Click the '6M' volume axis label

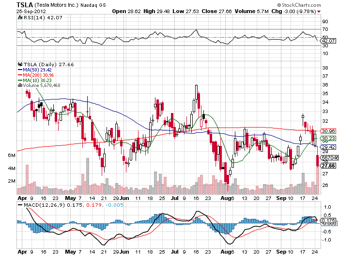pyautogui.click(x=12, y=155)
